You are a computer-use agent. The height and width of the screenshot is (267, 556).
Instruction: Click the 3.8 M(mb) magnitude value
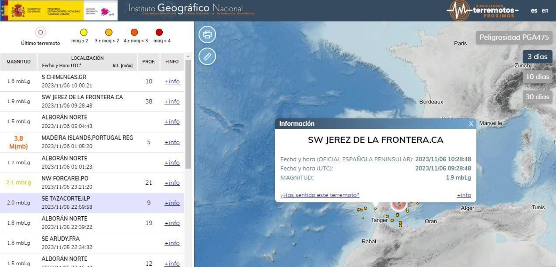coord(18,142)
